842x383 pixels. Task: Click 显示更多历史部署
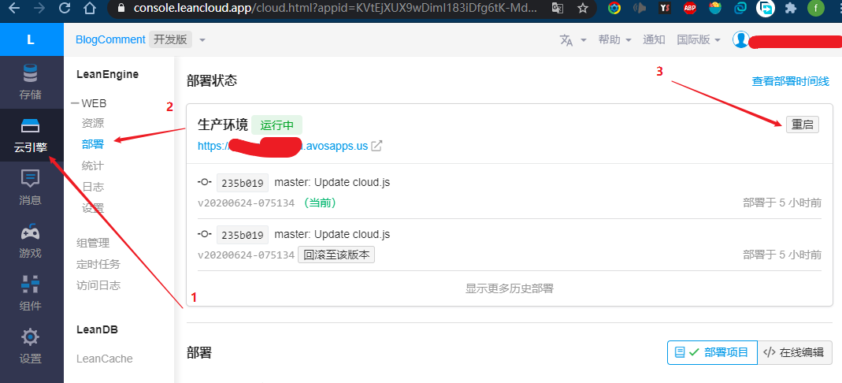(x=509, y=288)
